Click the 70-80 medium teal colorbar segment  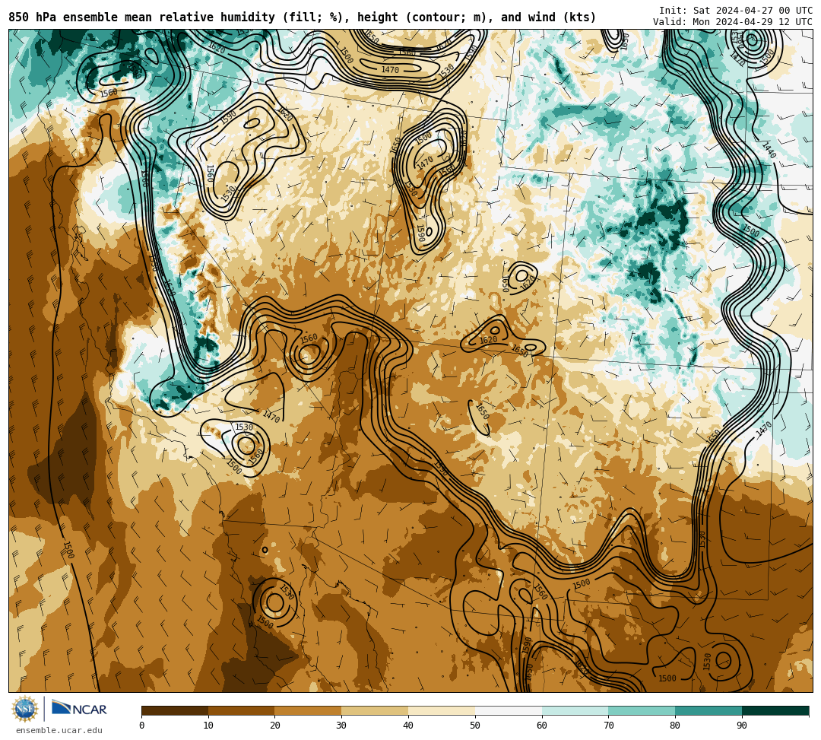[642, 710]
